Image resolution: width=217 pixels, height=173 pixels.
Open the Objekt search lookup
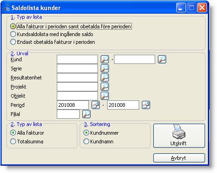click(105, 96)
